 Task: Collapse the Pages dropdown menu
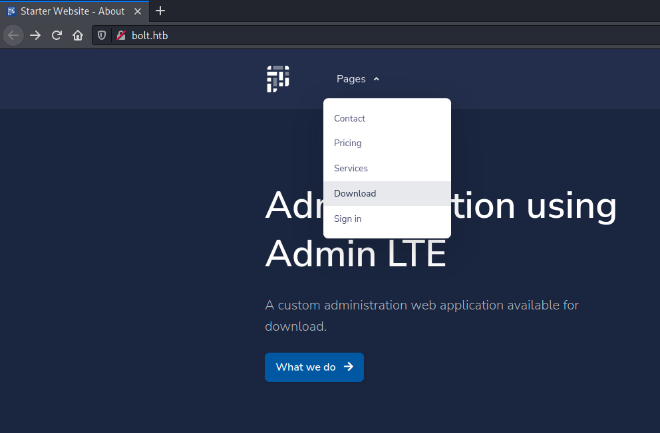(x=358, y=79)
